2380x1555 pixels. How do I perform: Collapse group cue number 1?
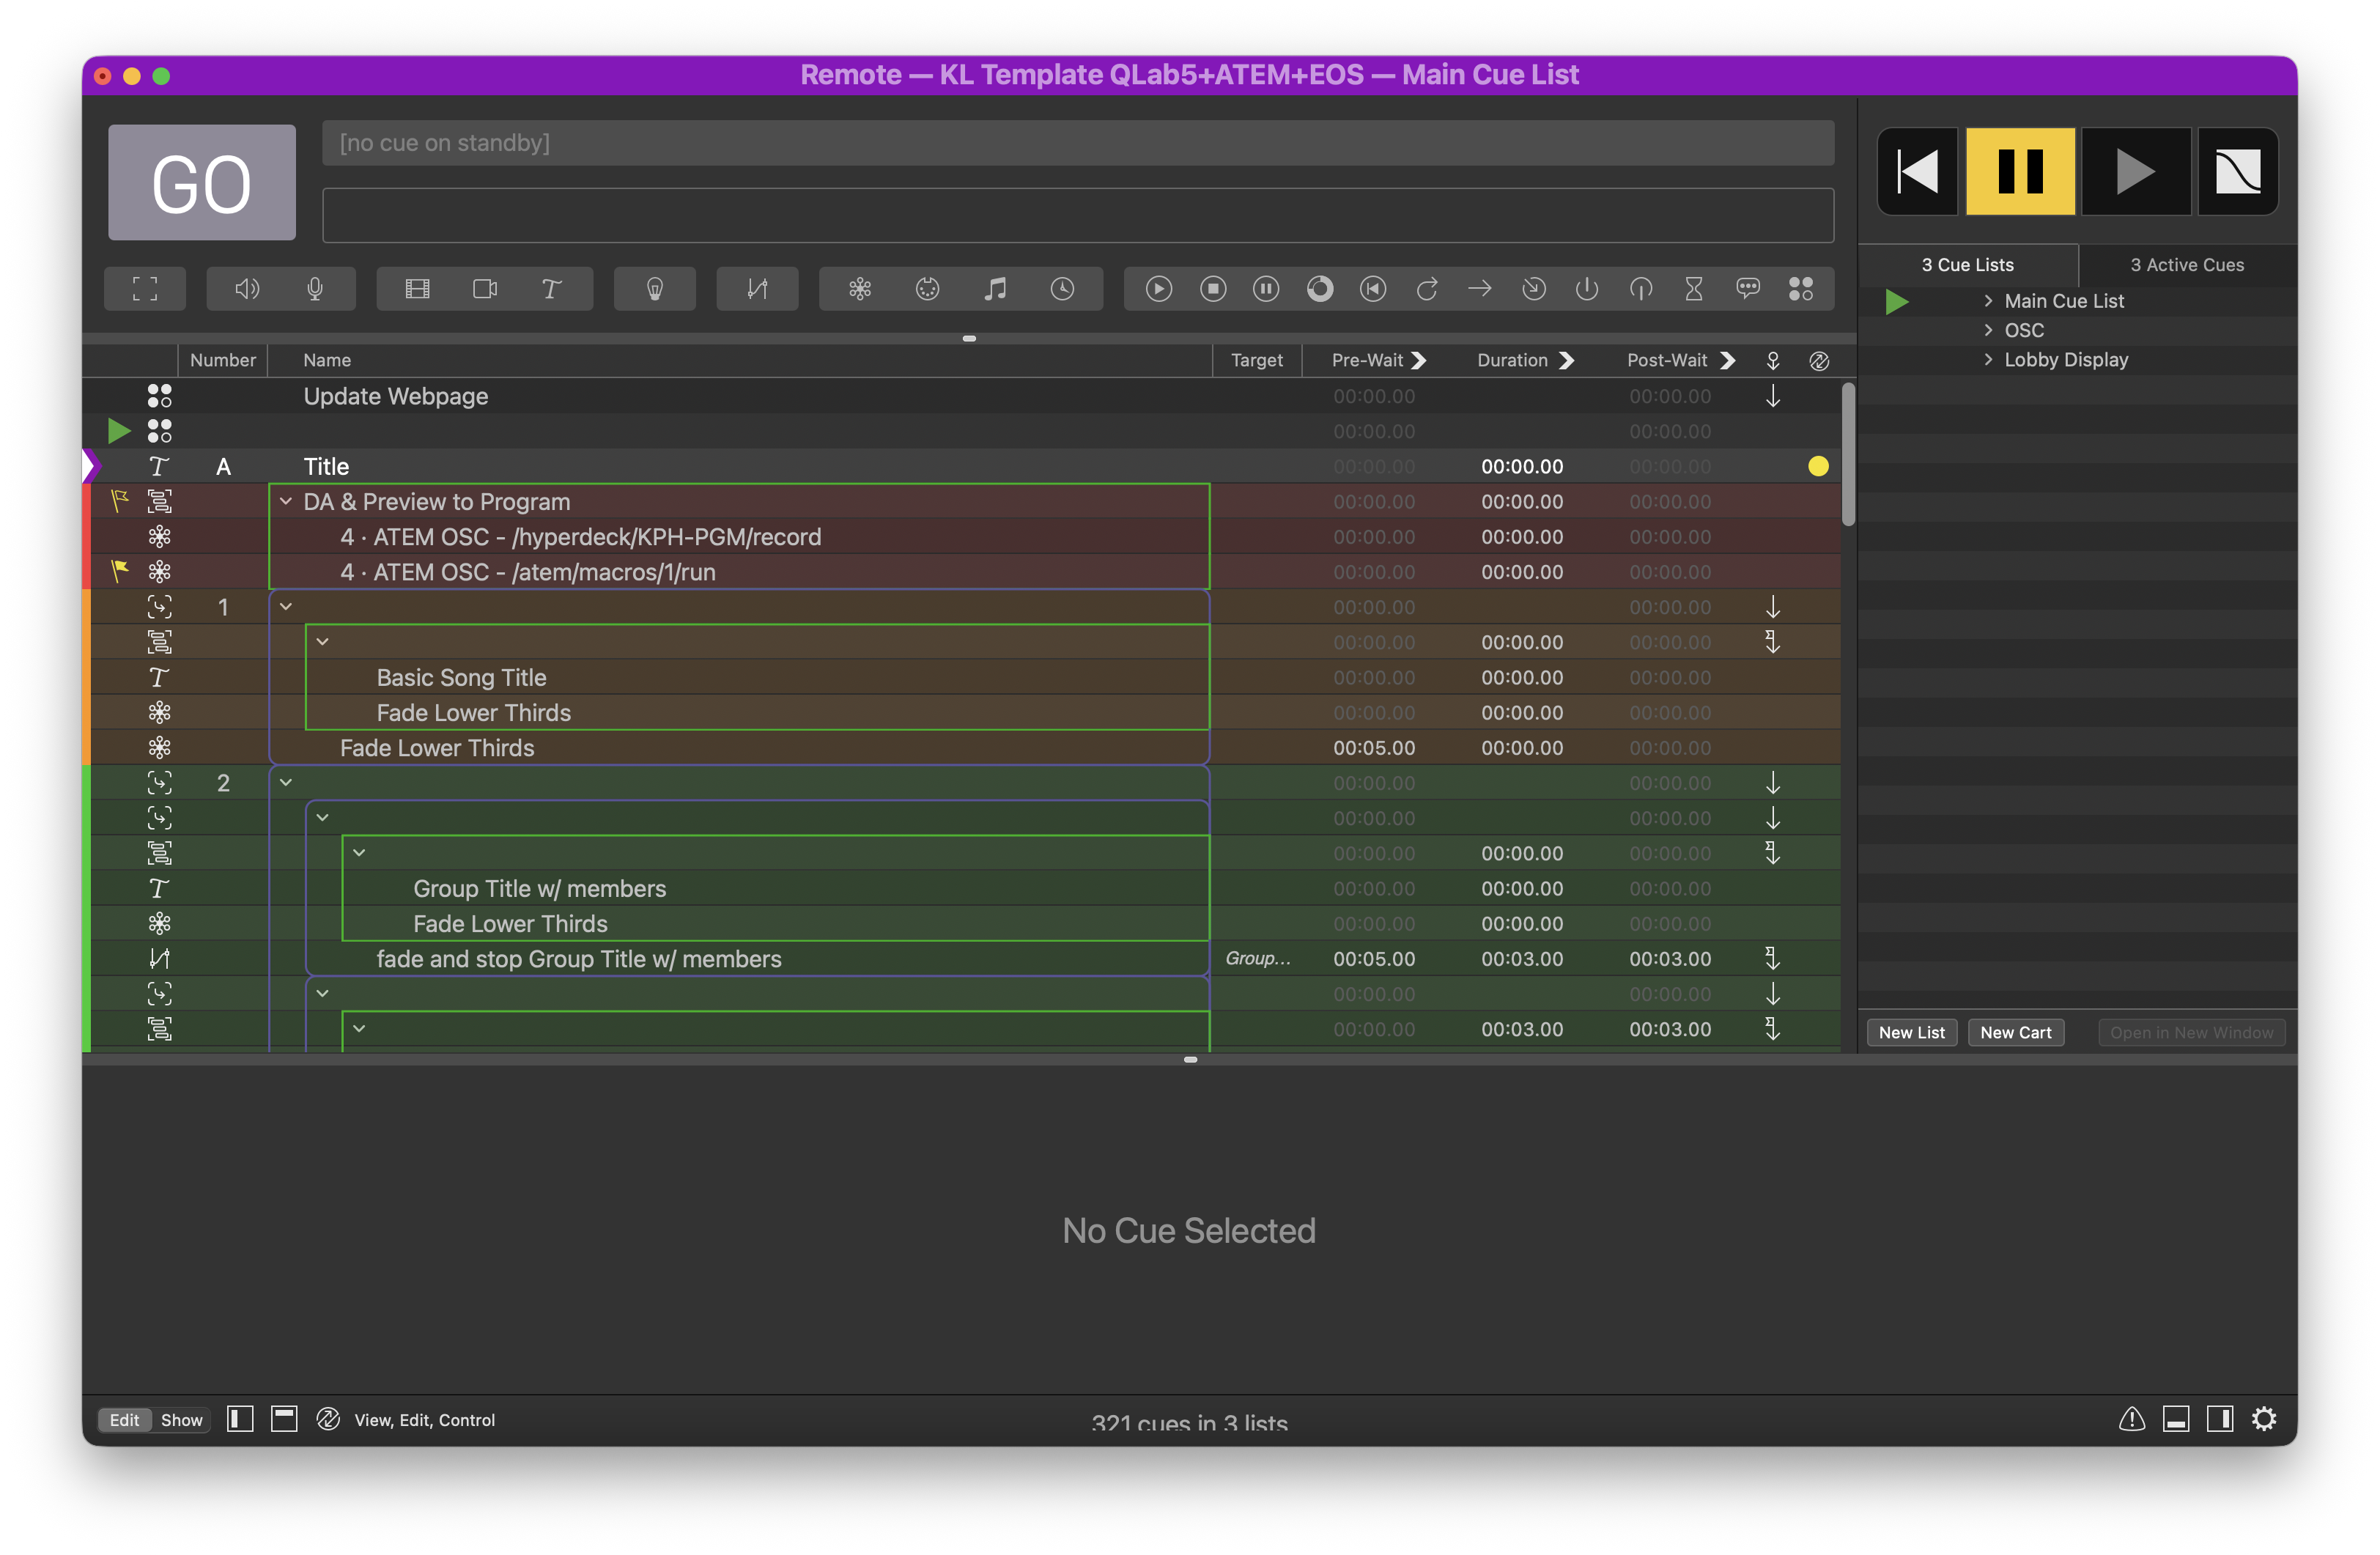click(x=286, y=607)
